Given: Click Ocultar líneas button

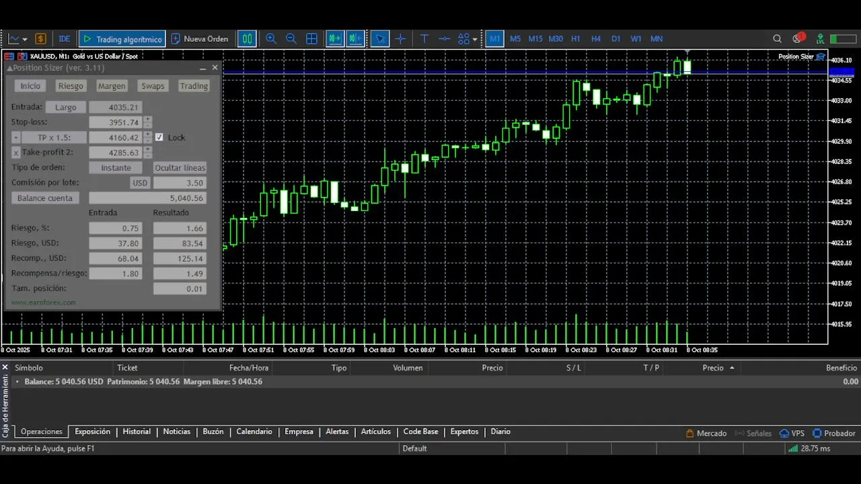Looking at the screenshot, I should tap(180, 168).
